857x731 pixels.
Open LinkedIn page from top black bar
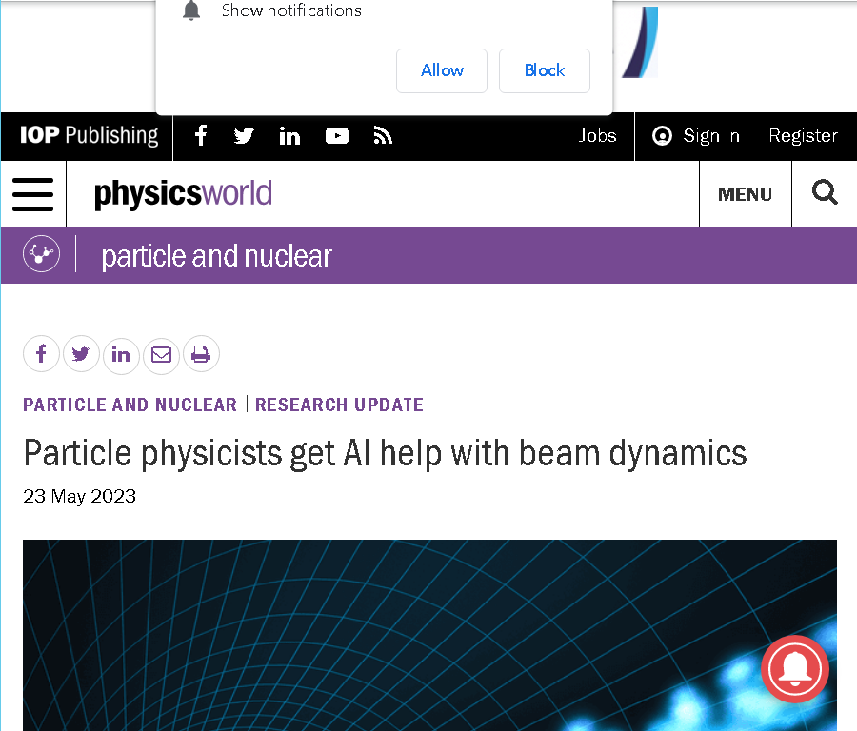coord(289,135)
